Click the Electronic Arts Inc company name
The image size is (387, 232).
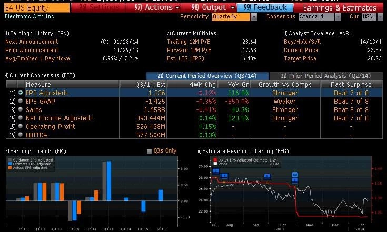pyautogui.click(x=29, y=16)
